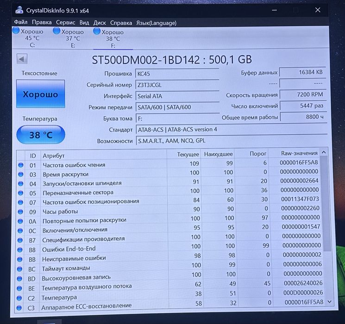Open the Язык(Language) menu
The width and height of the screenshot is (345, 324).
[156, 23]
